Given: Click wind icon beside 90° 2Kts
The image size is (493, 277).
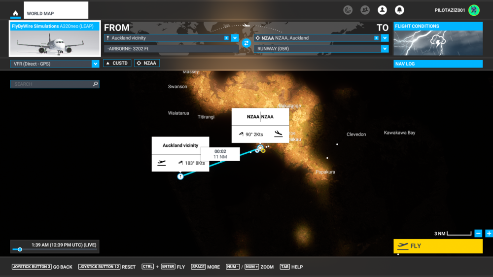Looking at the screenshot, I should click(241, 134).
